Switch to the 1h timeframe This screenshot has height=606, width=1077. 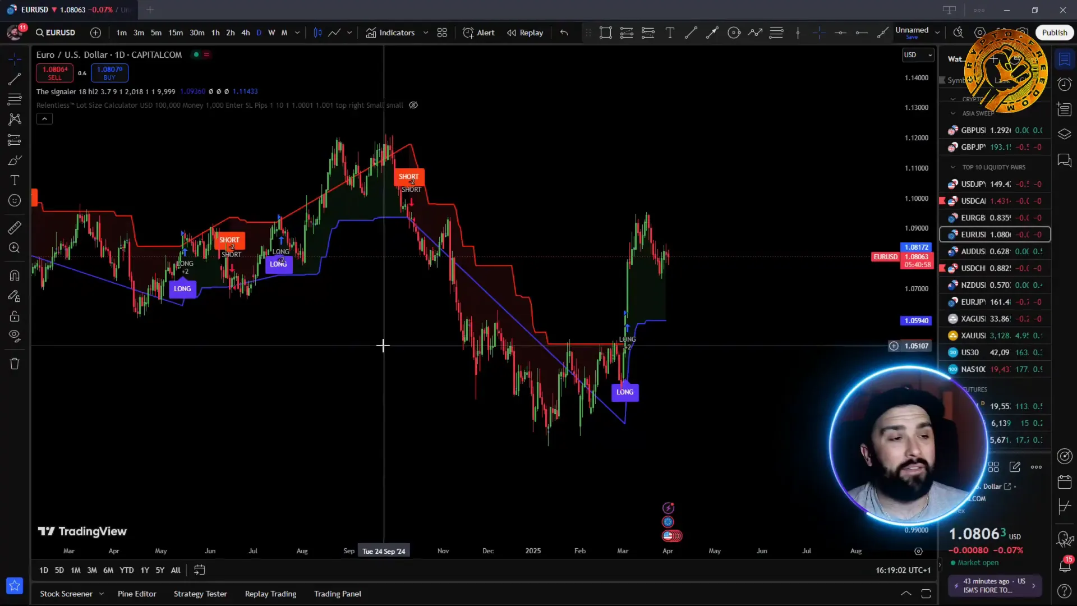point(215,33)
